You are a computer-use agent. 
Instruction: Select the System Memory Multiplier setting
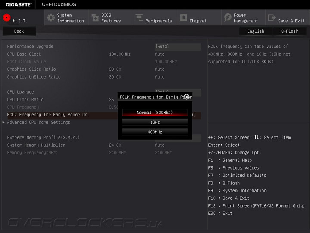click(x=36, y=145)
